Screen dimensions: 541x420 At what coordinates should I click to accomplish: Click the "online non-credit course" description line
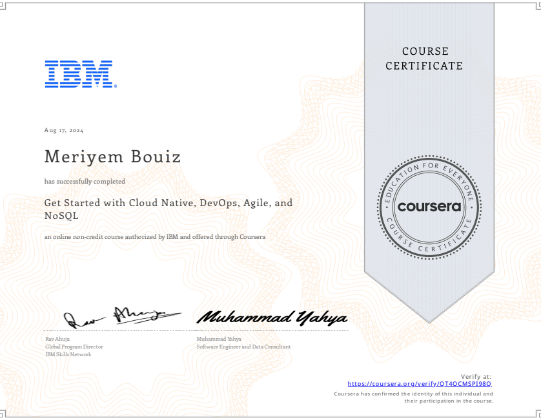(x=155, y=237)
